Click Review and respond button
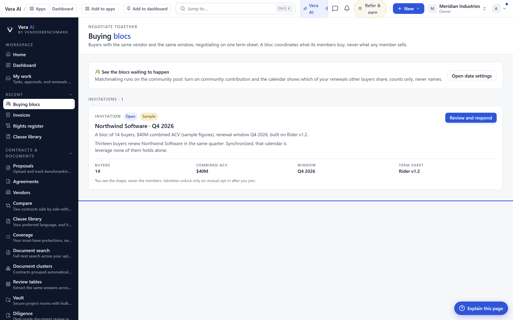Viewport: 513px width, 320px height. [471, 118]
